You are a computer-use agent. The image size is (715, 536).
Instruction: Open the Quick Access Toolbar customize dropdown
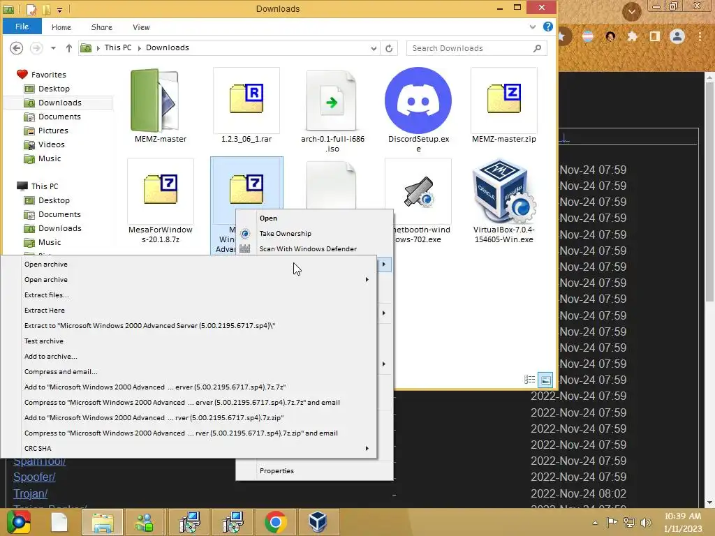tap(60, 9)
